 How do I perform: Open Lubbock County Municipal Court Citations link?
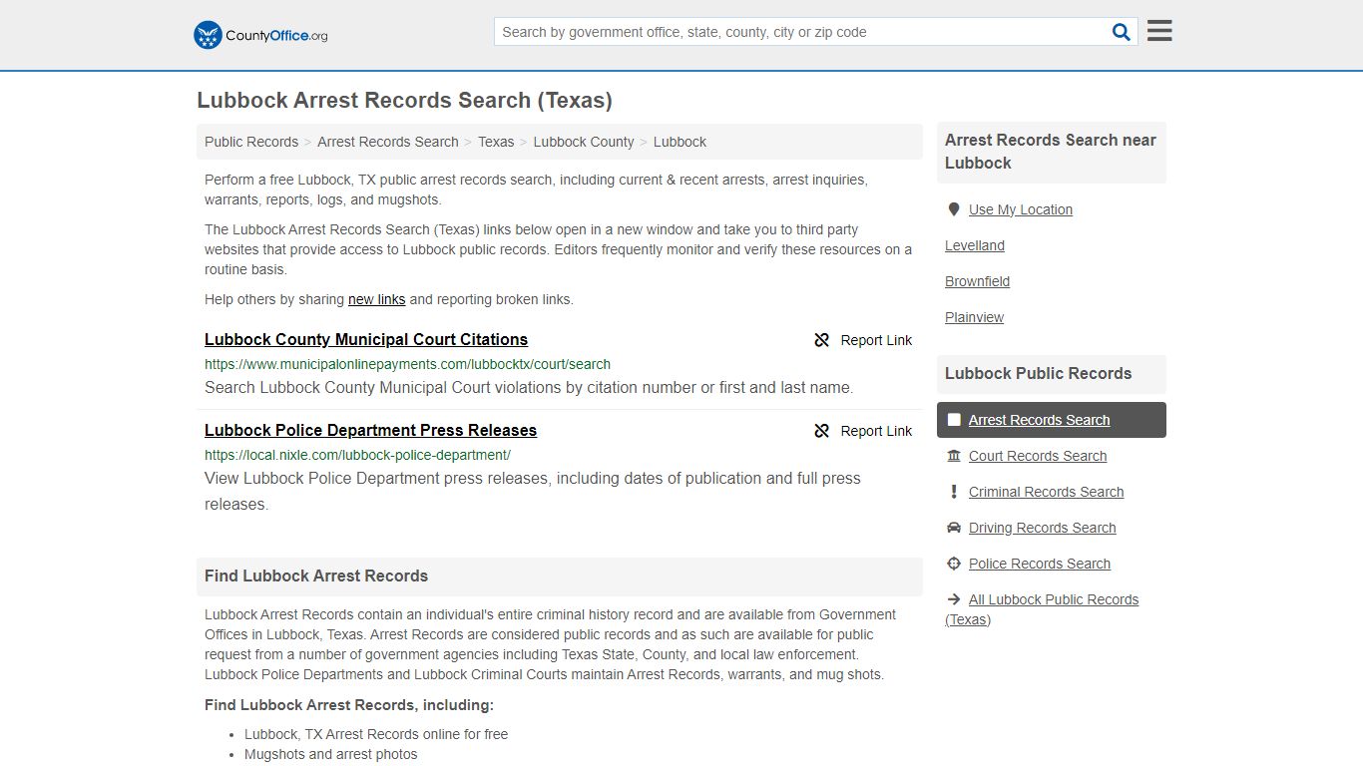(x=365, y=339)
